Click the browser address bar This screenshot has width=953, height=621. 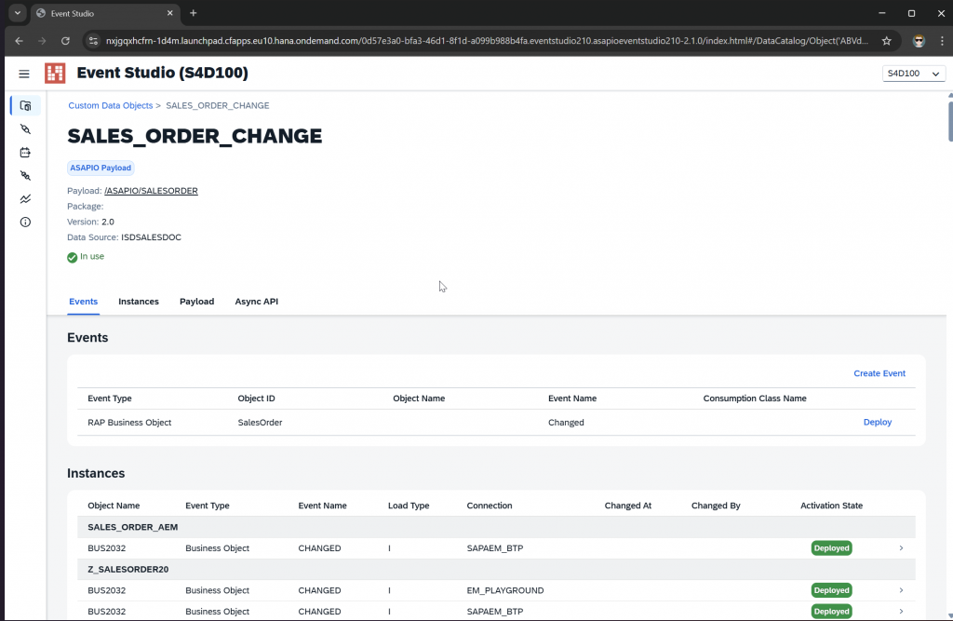(484, 41)
